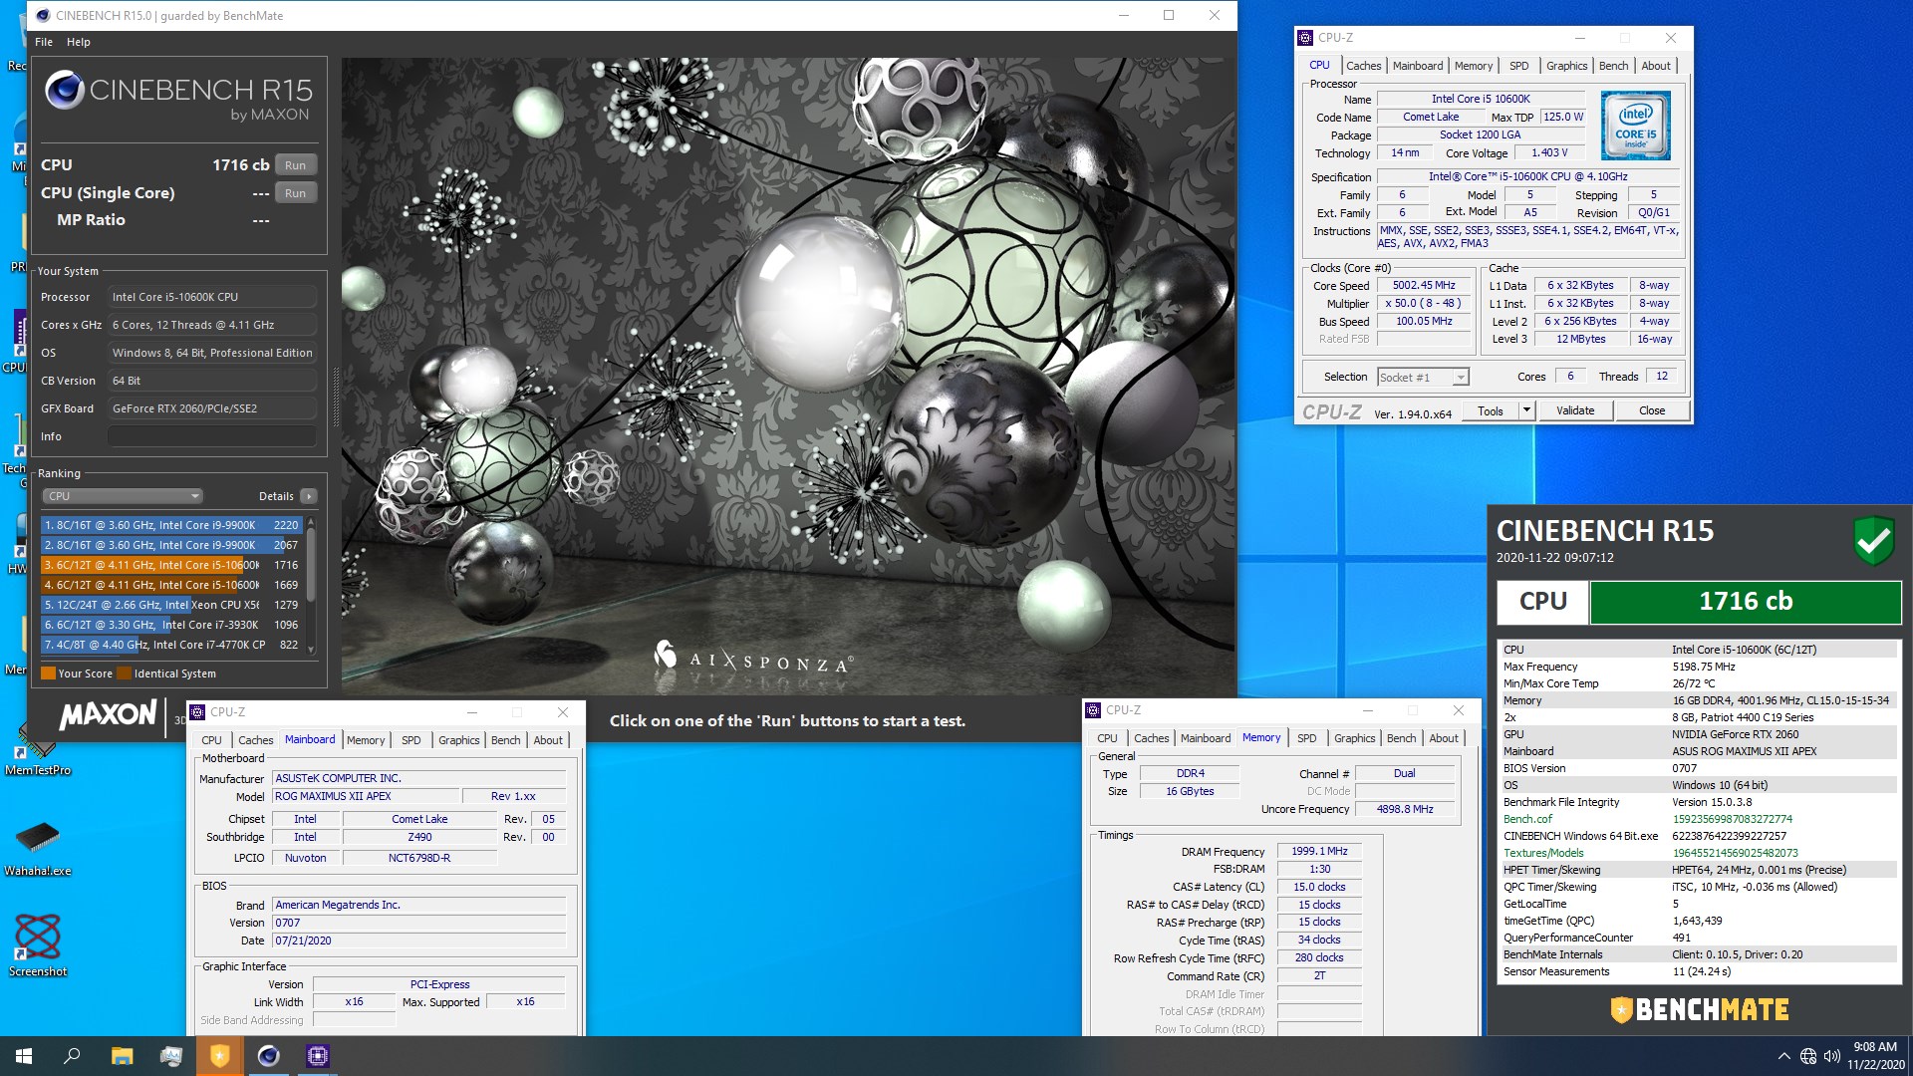Click the Core Speed 5002.45 MHz value
The height and width of the screenshot is (1076, 1913).
1424,286
